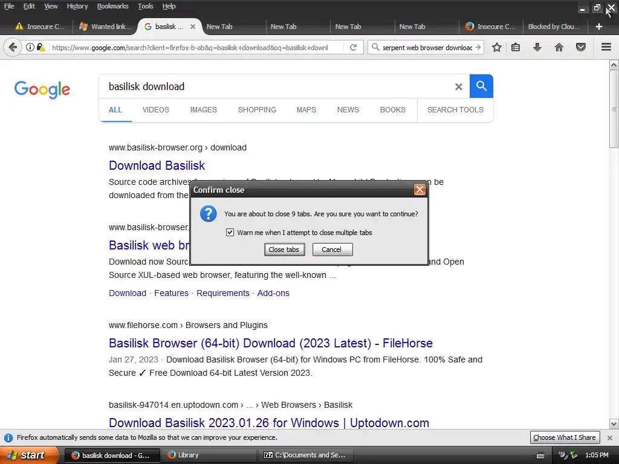Click the insecure connection lock warning icon
Viewport: 619px width, 464px height.
click(41, 47)
